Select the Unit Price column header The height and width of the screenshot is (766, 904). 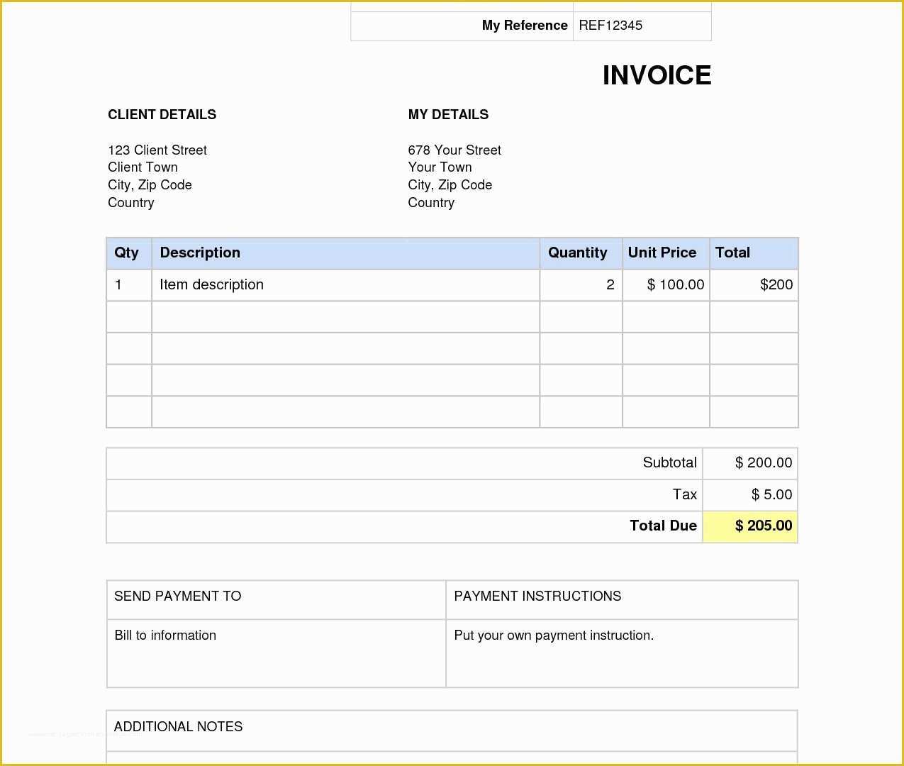click(x=666, y=253)
